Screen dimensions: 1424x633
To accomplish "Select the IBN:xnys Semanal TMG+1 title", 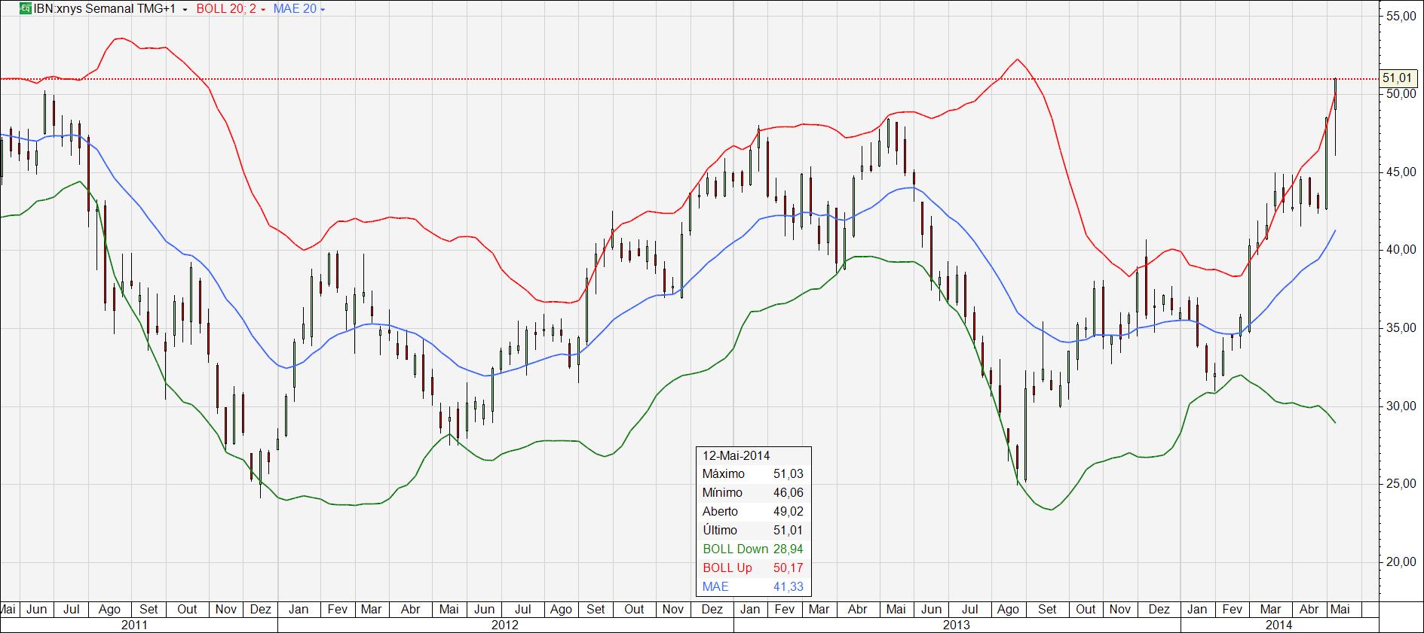I will (105, 9).
